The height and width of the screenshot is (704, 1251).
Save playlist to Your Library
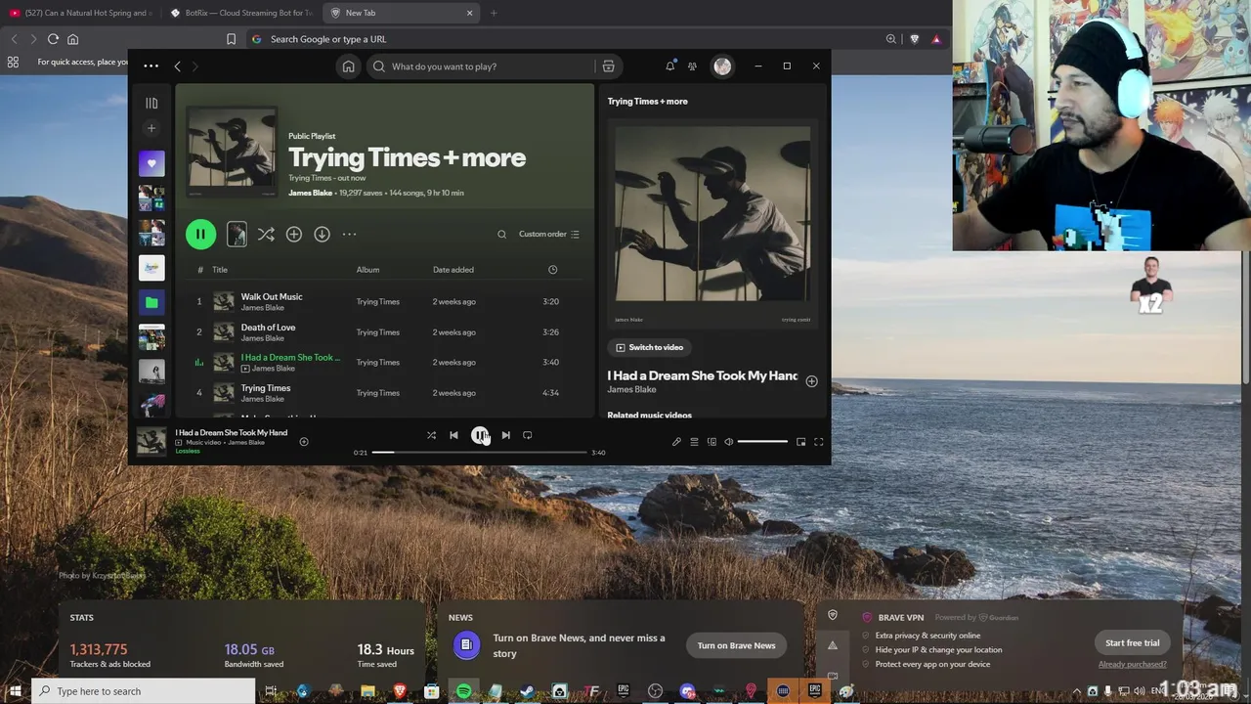coord(293,234)
